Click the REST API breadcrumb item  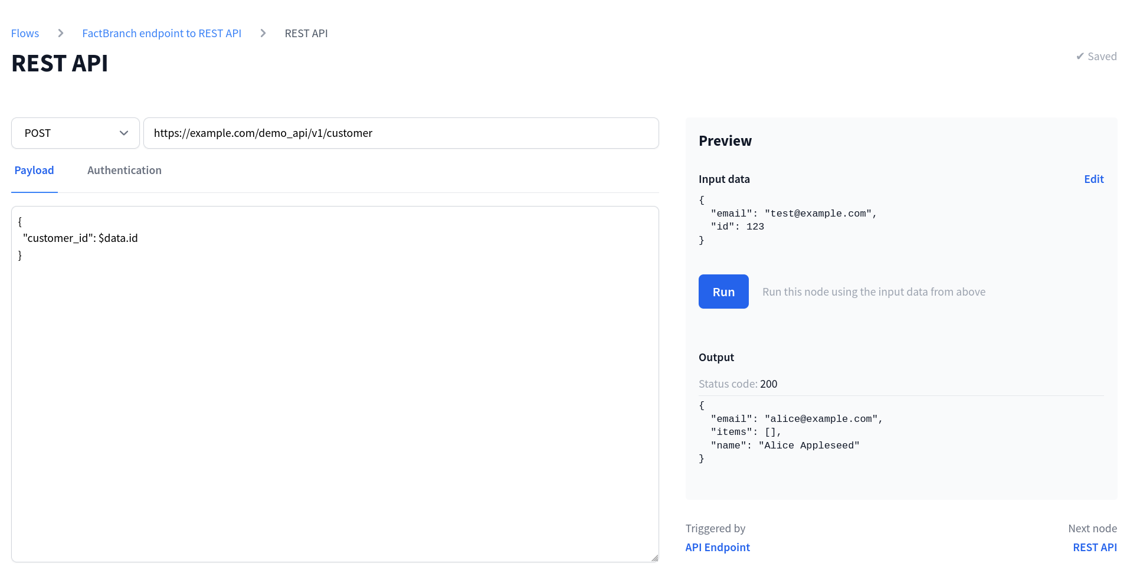click(306, 33)
